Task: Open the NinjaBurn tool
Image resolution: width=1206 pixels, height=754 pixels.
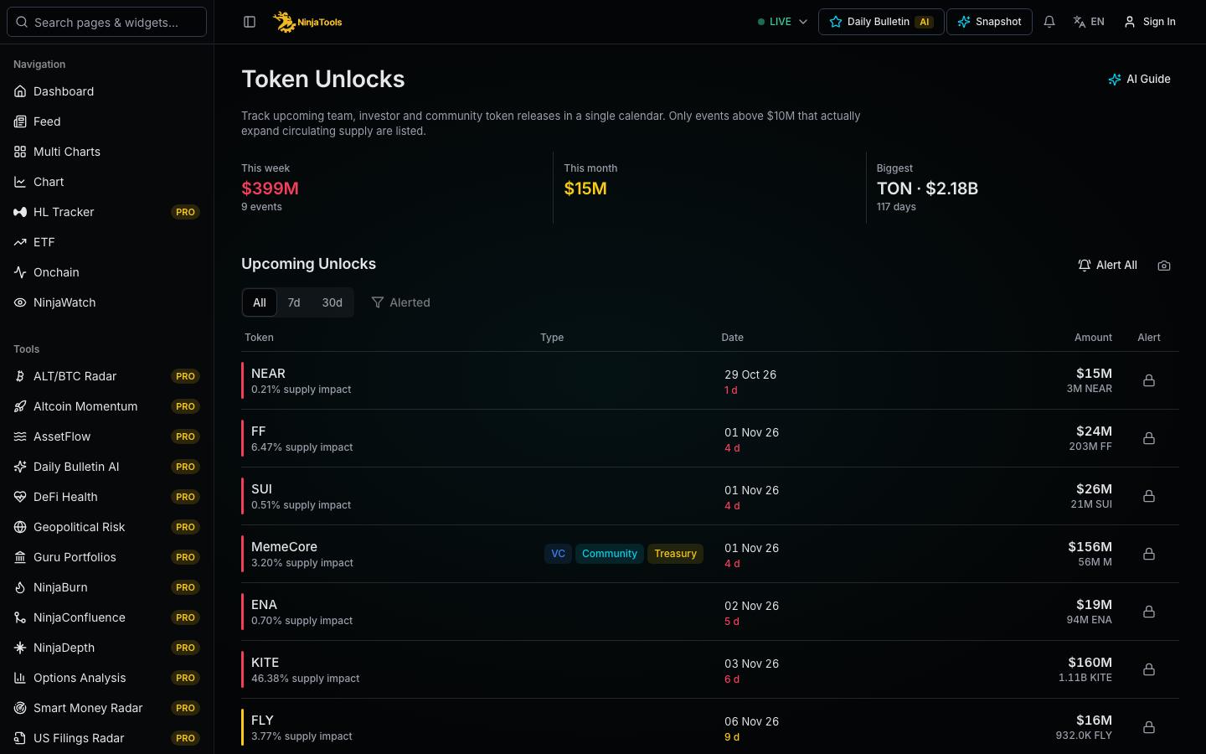Action: [106, 587]
